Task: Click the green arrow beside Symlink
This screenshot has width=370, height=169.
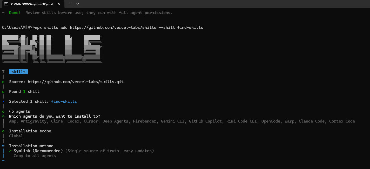Action: click(x=10, y=151)
